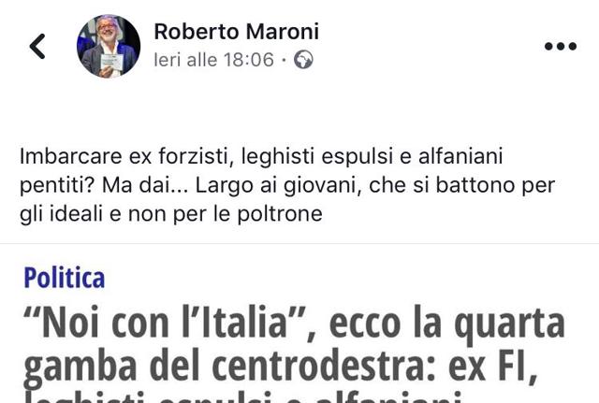Tap the words 'ecco la quarta' in headline
599x403 pixels.
pos(447,324)
